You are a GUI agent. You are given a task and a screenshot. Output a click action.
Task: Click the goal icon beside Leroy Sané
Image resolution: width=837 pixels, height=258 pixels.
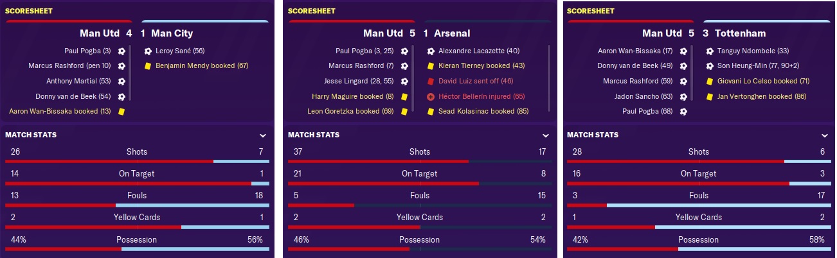148,51
